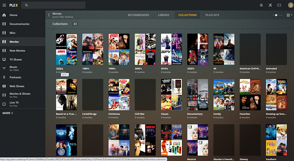Click the TV Shows monitor icon
This screenshot has height=161, width=294.
coord(4,59)
